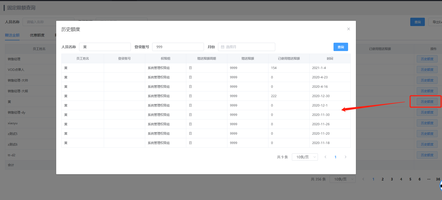442x200 pixels.
Task: Open 历史额度 for z测试6 row
Action: 427,144
